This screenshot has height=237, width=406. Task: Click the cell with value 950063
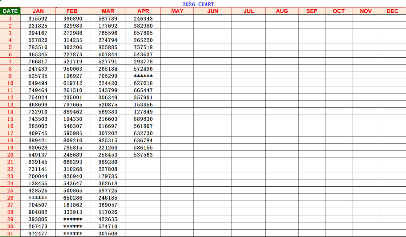click(73, 69)
